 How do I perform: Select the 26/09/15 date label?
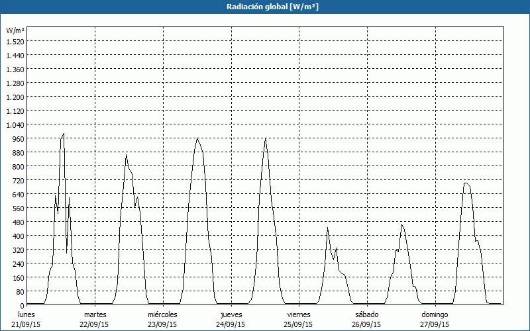coord(366,324)
